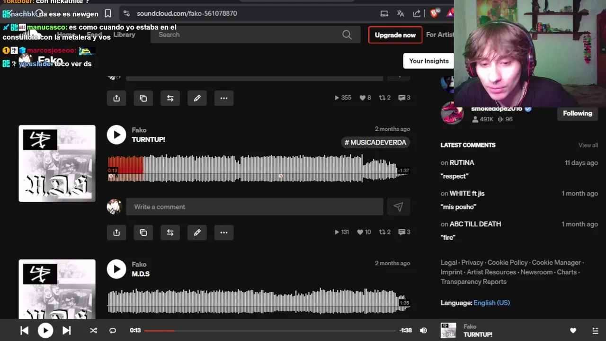
Task: Open ABC TILL DEATH track link
Action: (x=475, y=224)
